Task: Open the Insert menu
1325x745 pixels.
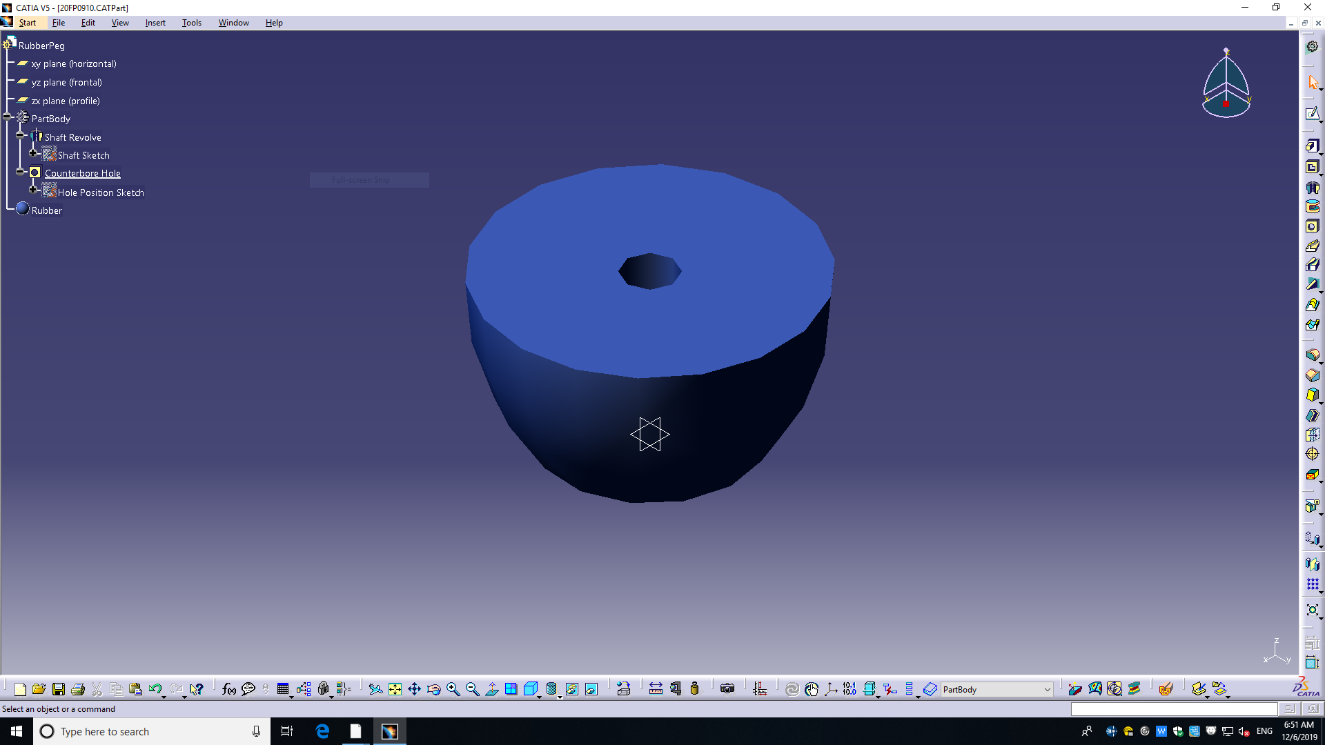Action: point(155,23)
